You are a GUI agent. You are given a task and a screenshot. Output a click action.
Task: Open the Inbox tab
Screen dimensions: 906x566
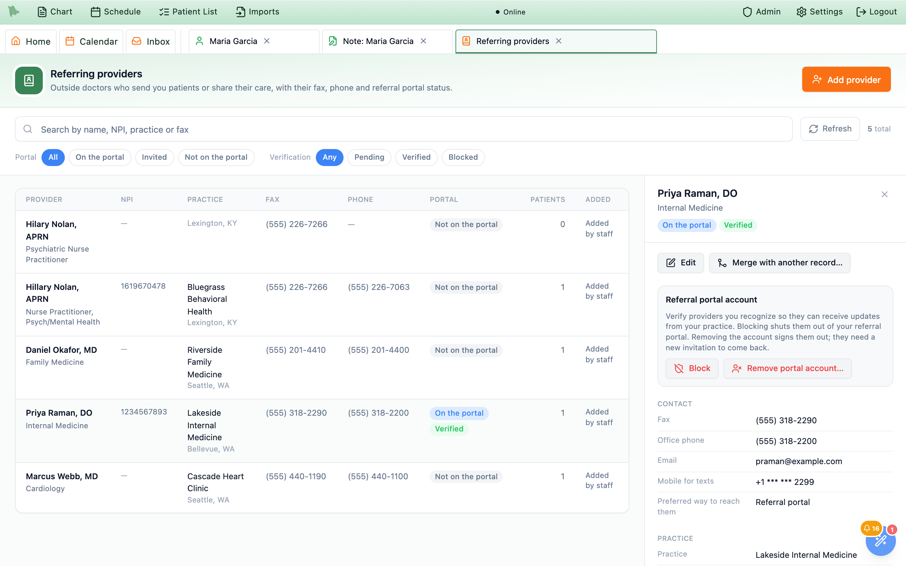(x=151, y=41)
